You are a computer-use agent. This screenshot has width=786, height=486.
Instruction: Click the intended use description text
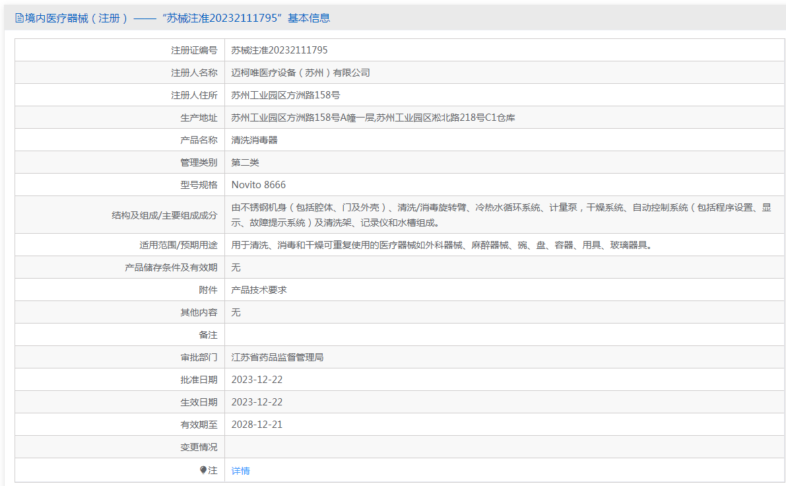(x=441, y=245)
